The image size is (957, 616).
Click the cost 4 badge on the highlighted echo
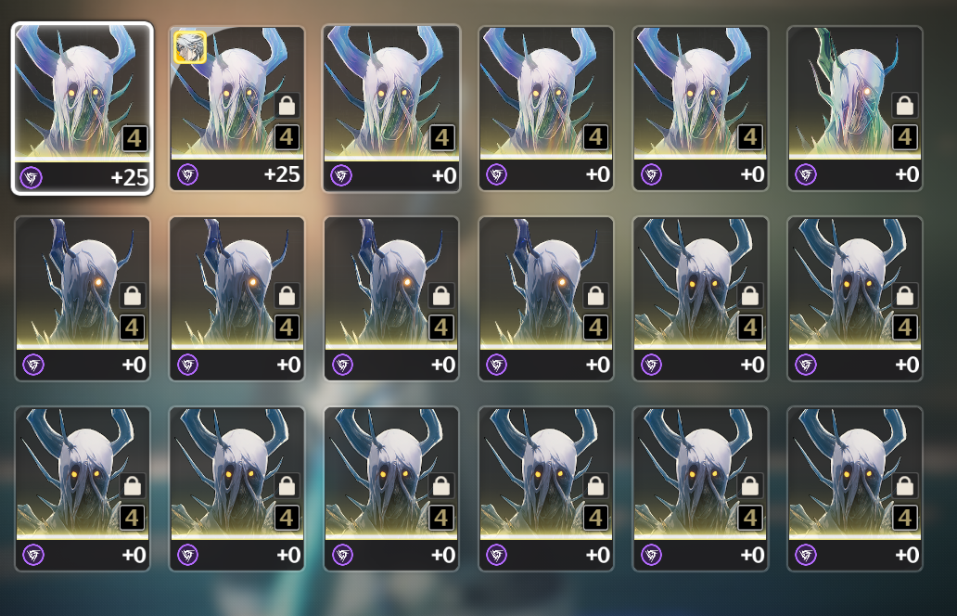pyautogui.click(x=134, y=138)
